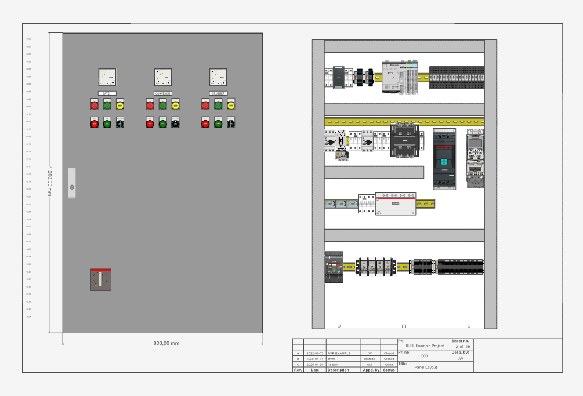Click the Open status in revision C
Viewport: 583px width, 396px height.
tap(389, 365)
